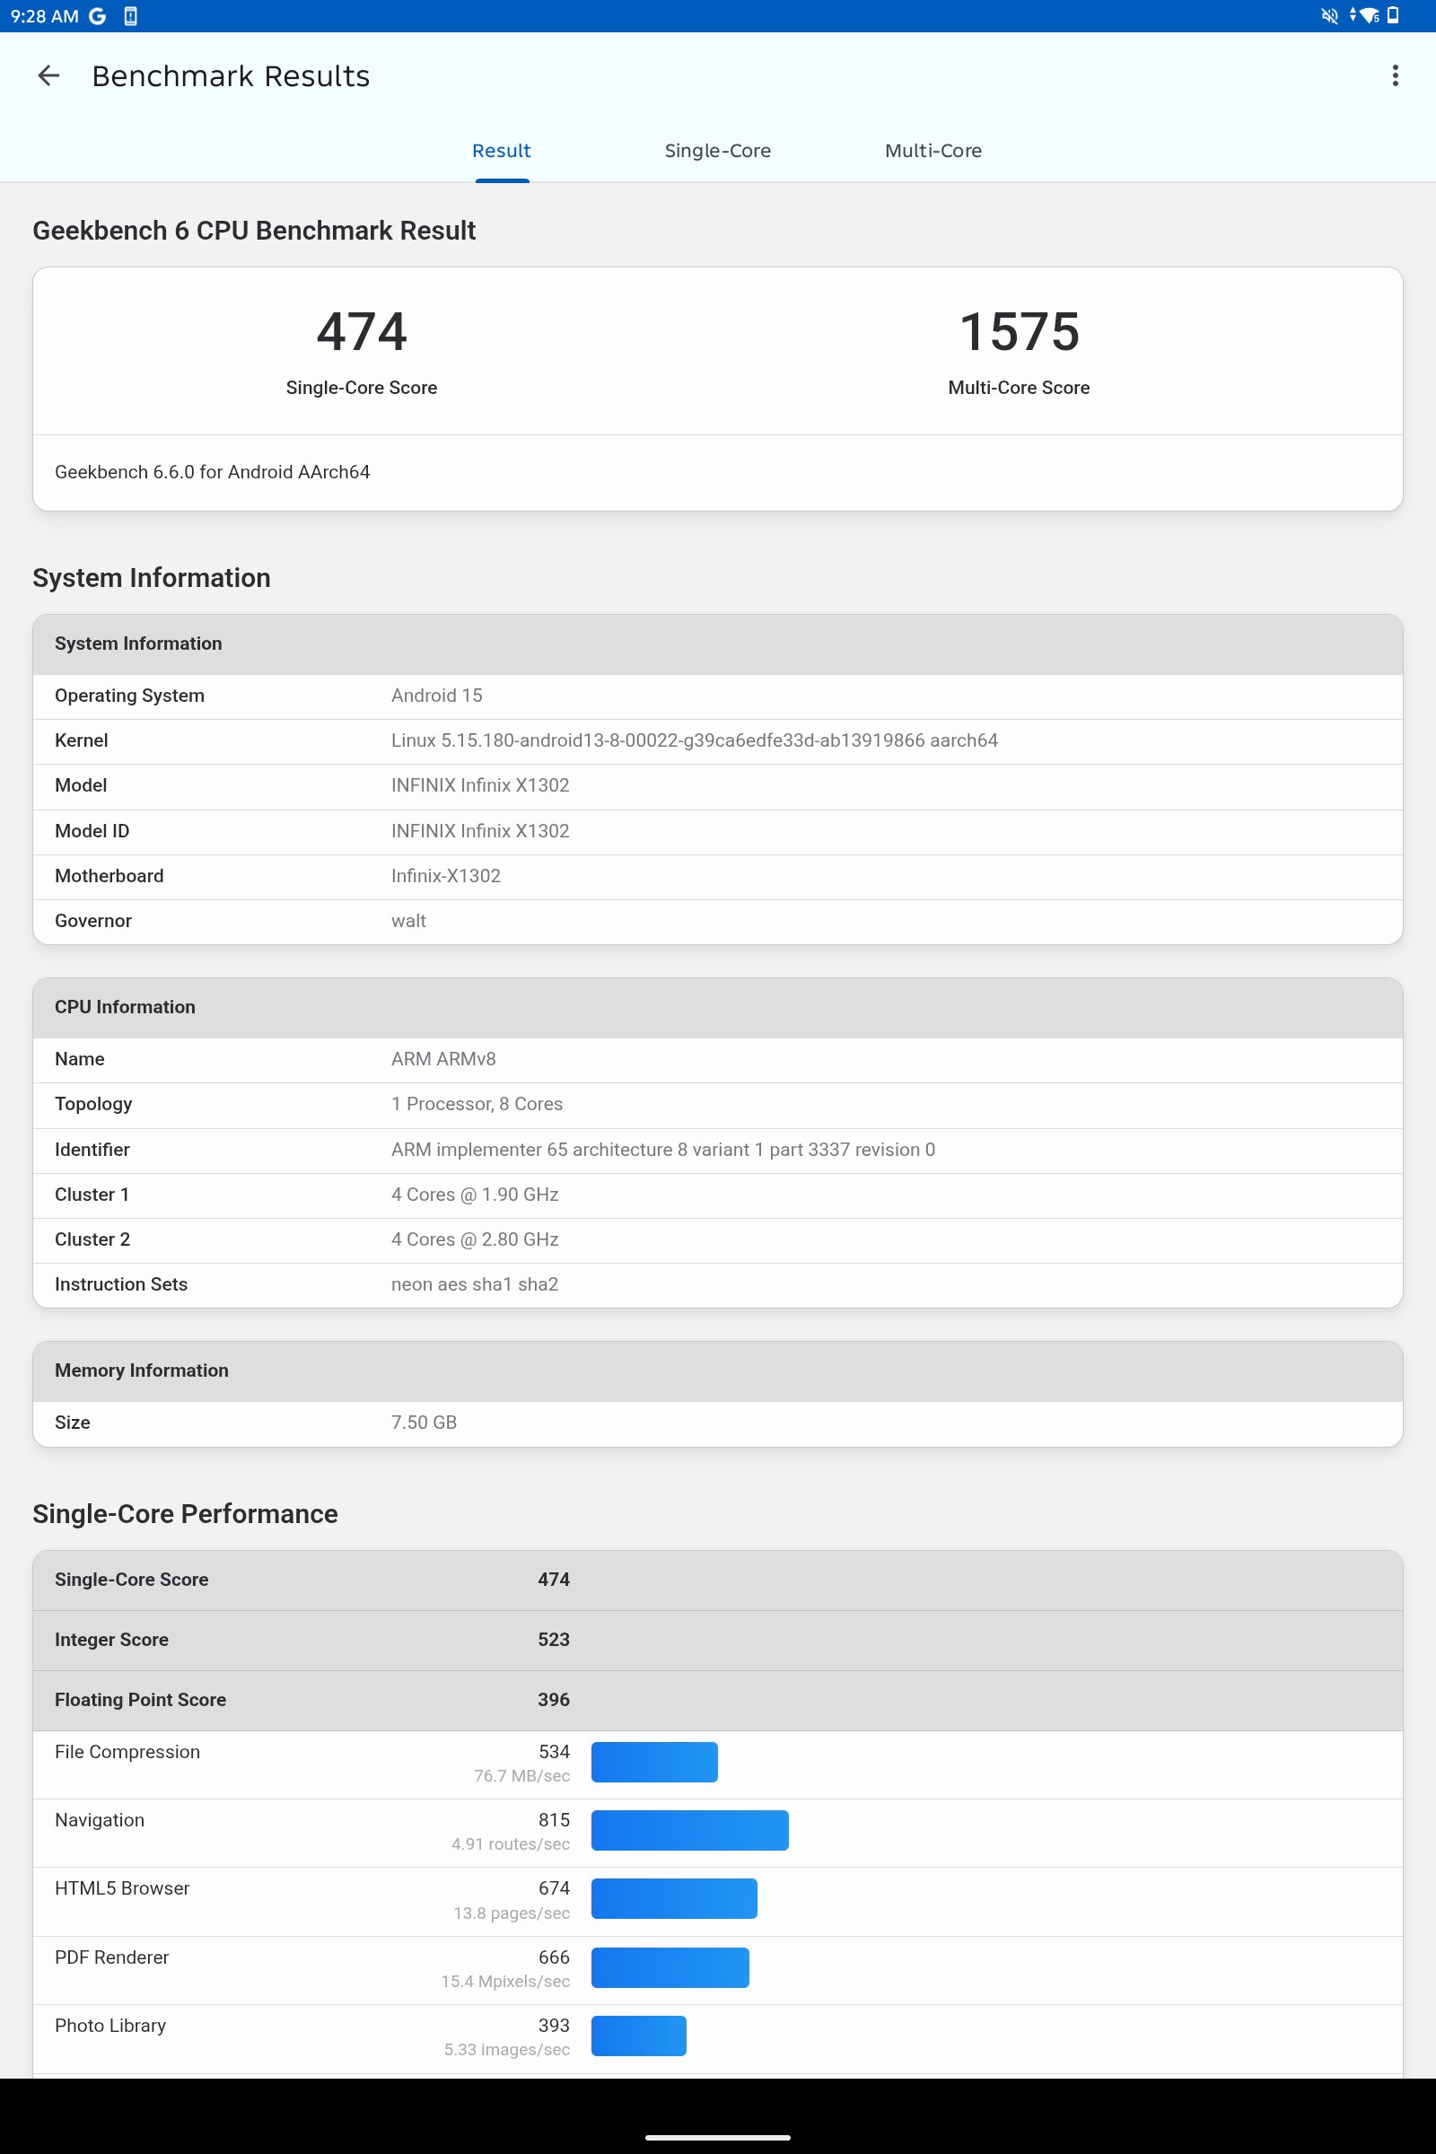This screenshot has width=1436, height=2154.
Task: Tap the 1575 Multi-Core Score value
Action: 1019,331
